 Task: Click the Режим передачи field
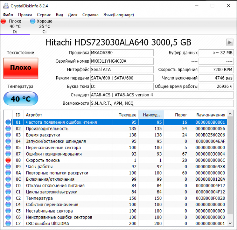[x=122, y=78]
